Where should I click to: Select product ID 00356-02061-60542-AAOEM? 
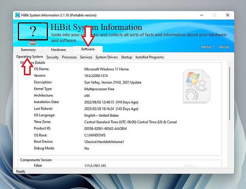105,129
